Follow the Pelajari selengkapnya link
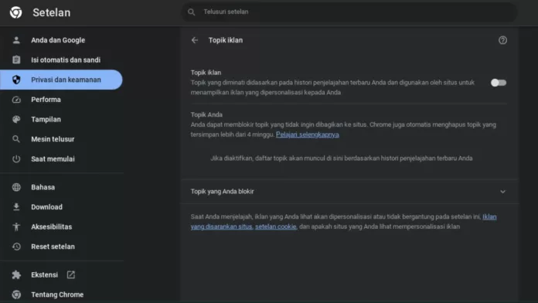 point(308,134)
